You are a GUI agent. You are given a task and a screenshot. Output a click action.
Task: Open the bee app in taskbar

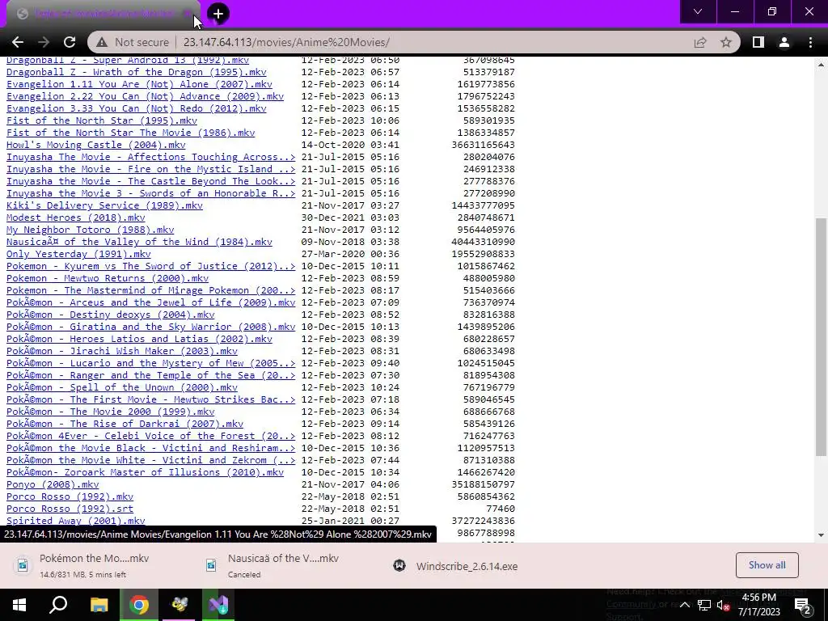pyautogui.click(x=179, y=605)
